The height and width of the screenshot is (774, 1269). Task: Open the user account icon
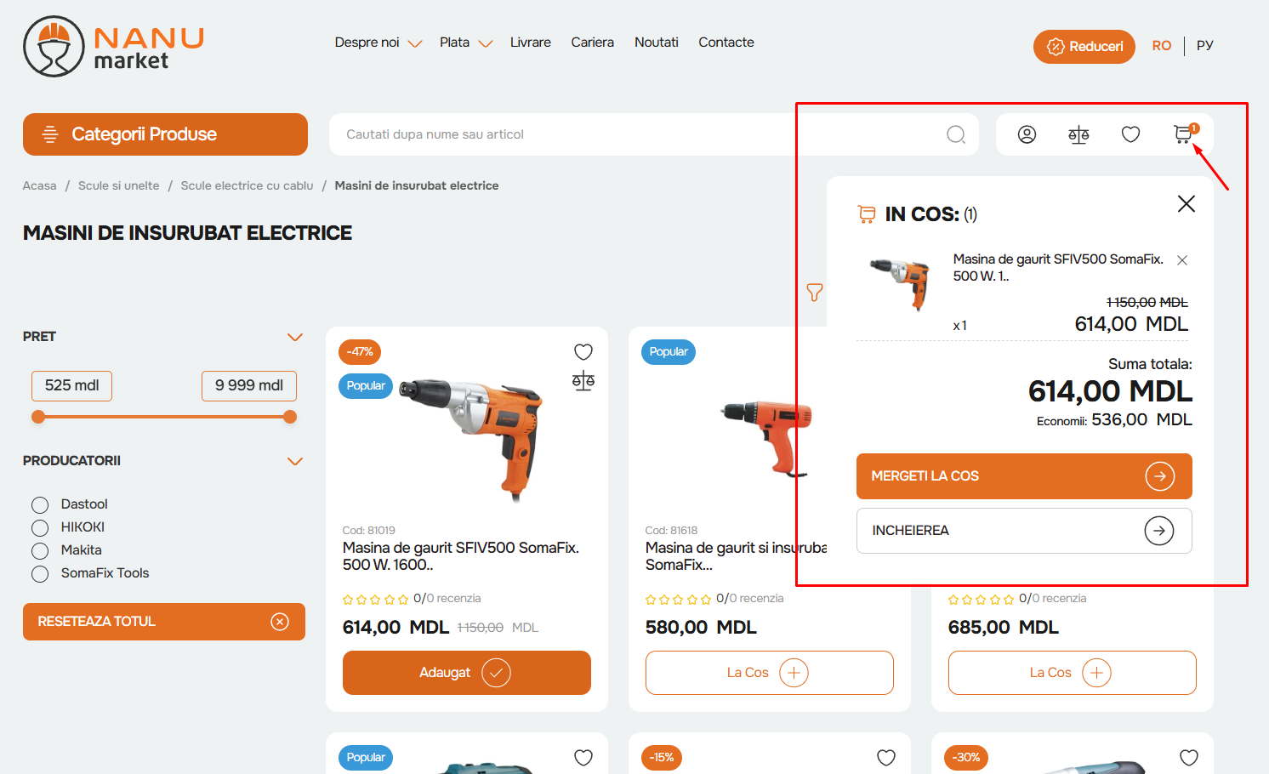pos(1027,134)
